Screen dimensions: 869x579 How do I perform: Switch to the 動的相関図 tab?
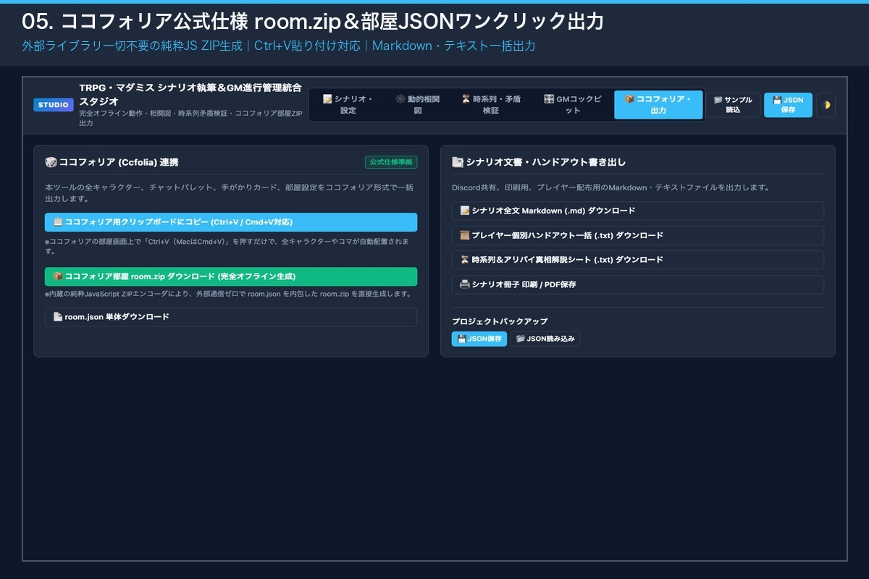[x=417, y=105]
